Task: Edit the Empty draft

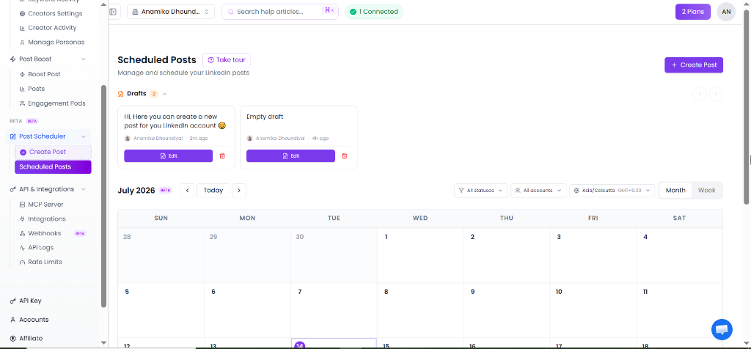Action: click(x=290, y=156)
